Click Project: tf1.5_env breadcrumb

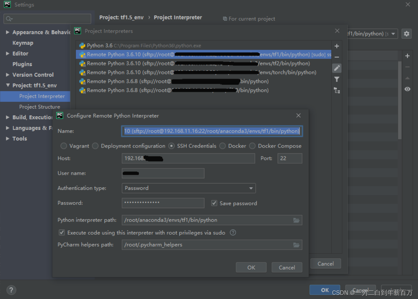point(121,18)
